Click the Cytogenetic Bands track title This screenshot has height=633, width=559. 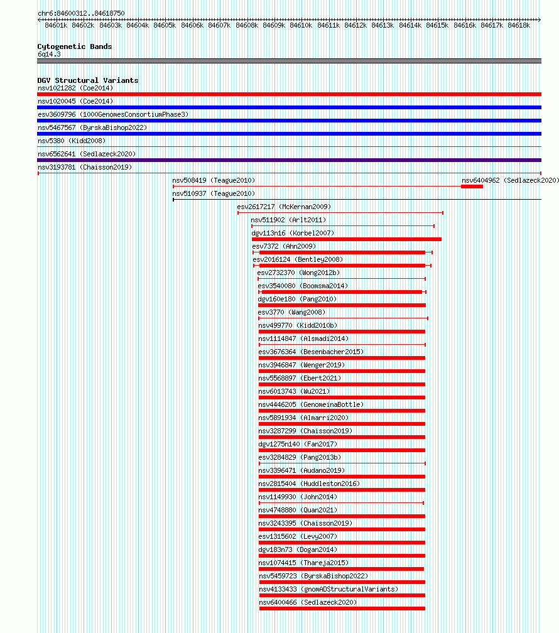point(75,46)
